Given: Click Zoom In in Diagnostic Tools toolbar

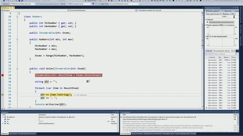Looking at the screenshot, I should click(227, 11).
